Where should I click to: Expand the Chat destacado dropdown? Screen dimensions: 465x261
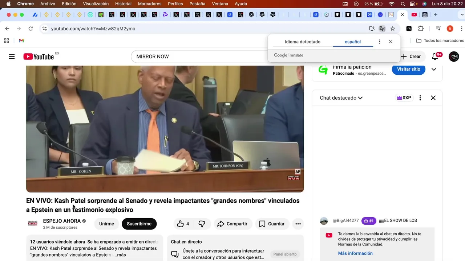(x=341, y=98)
